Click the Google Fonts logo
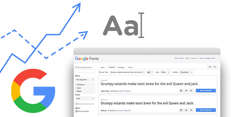 point(87,59)
